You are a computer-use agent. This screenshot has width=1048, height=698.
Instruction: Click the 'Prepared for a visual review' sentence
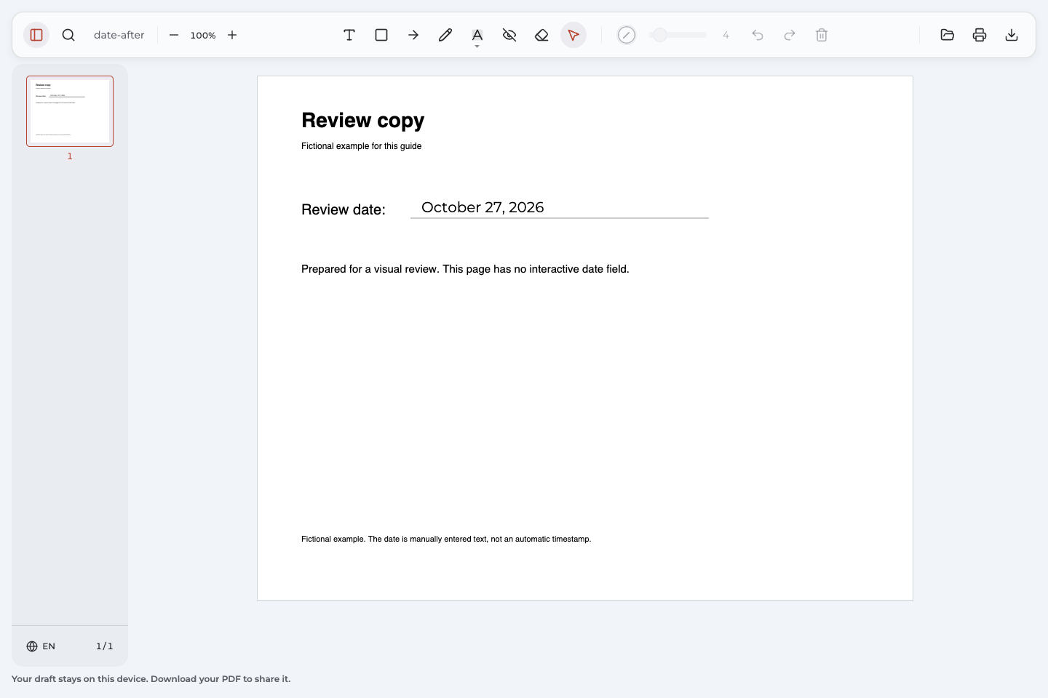pos(465,269)
